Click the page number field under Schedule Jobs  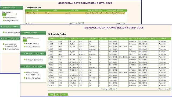[x=107, y=89]
